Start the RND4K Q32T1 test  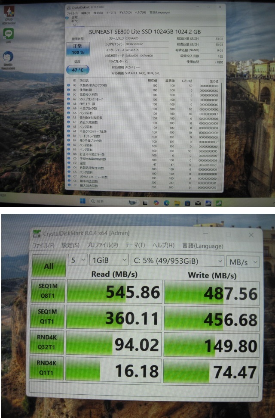47,342
